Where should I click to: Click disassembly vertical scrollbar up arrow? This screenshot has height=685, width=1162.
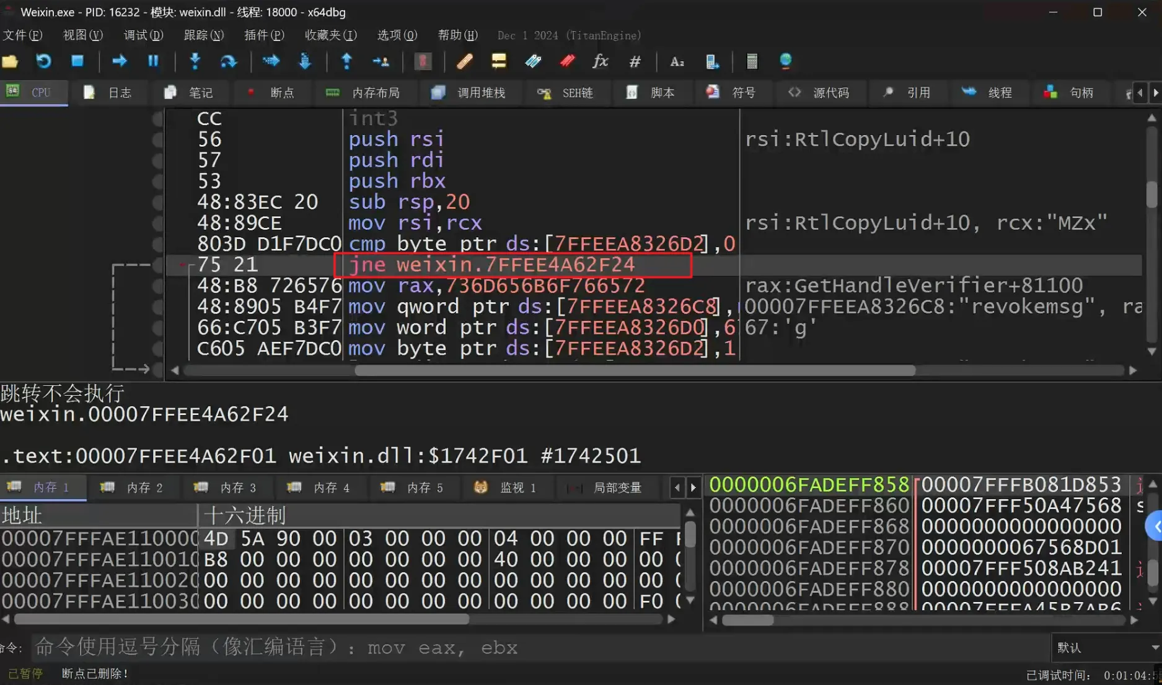[x=1151, y=118]
